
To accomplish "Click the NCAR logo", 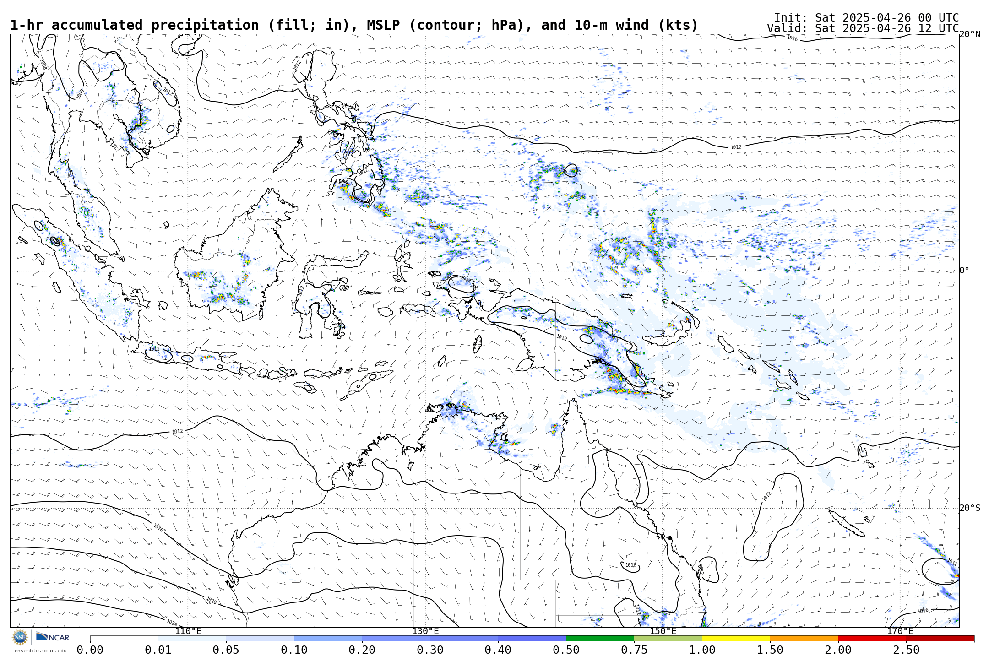I will click(53, 637).
